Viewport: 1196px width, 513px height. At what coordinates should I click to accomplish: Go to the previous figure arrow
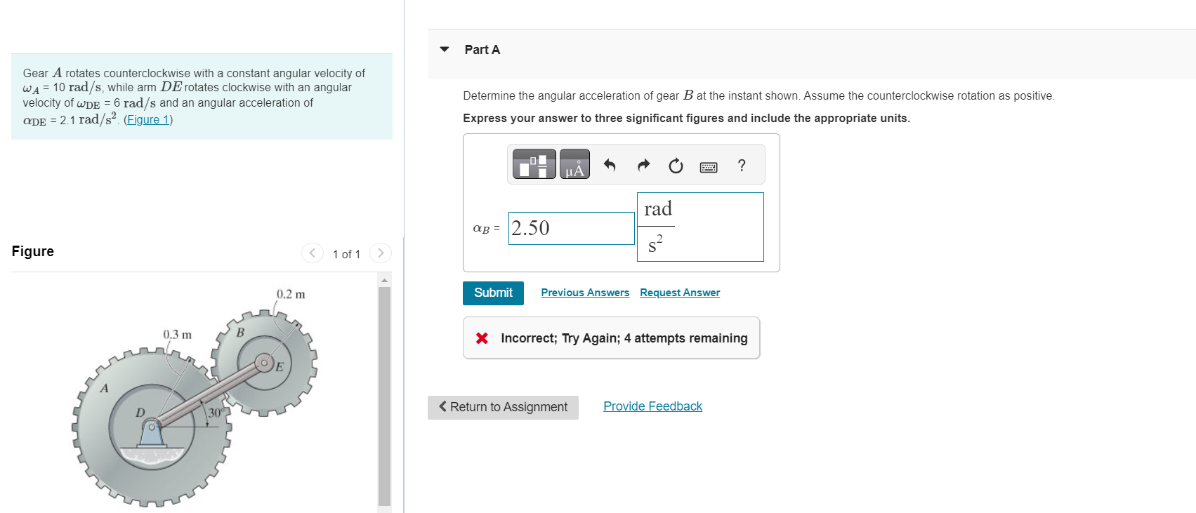coord(313,253)
